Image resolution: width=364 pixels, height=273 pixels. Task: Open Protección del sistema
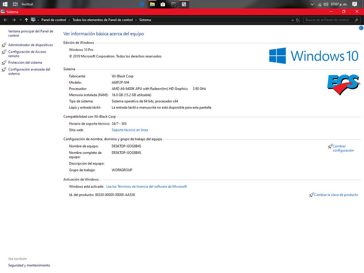tap(25, 63)
